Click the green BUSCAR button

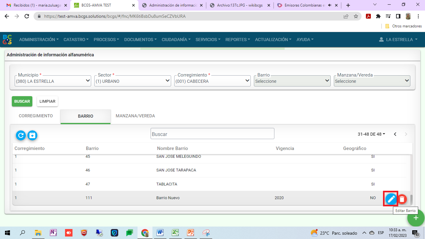pos(22,101)
